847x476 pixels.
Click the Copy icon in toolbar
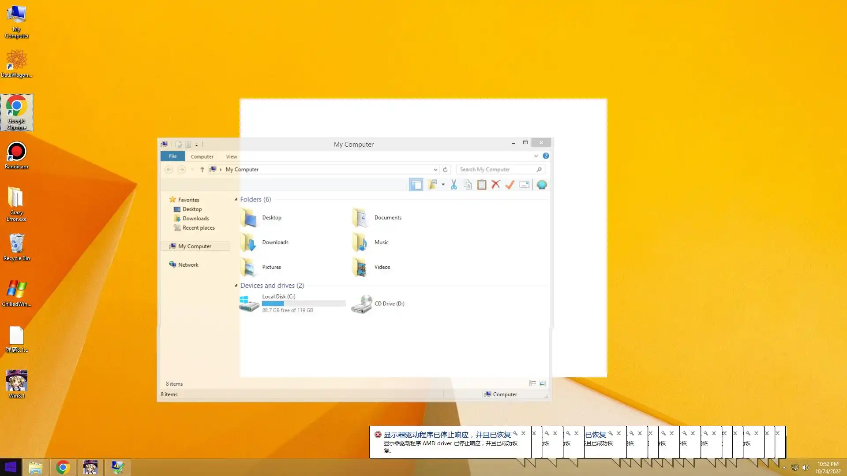pos(468,185)
